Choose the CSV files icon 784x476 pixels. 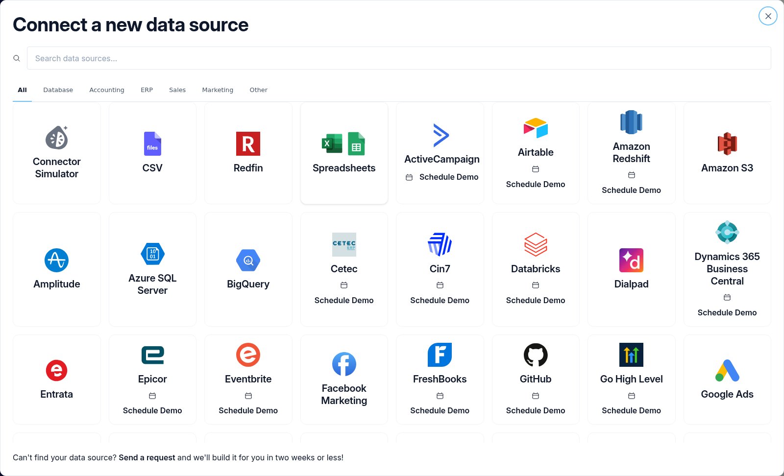pyautogui.click(x=152, y=144)
